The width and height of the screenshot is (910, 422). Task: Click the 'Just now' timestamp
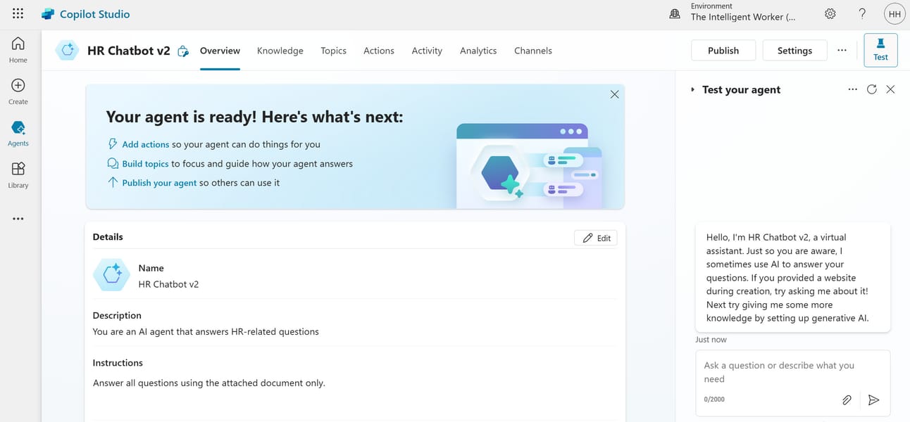click(x=711, y=340)
